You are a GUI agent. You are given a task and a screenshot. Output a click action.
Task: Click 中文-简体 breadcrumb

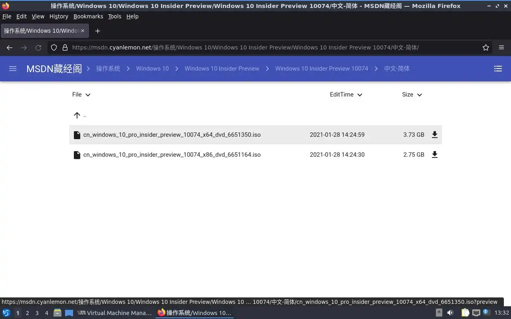397,69
